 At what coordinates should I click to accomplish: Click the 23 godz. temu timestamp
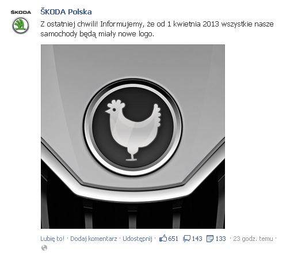pos(253,239)
